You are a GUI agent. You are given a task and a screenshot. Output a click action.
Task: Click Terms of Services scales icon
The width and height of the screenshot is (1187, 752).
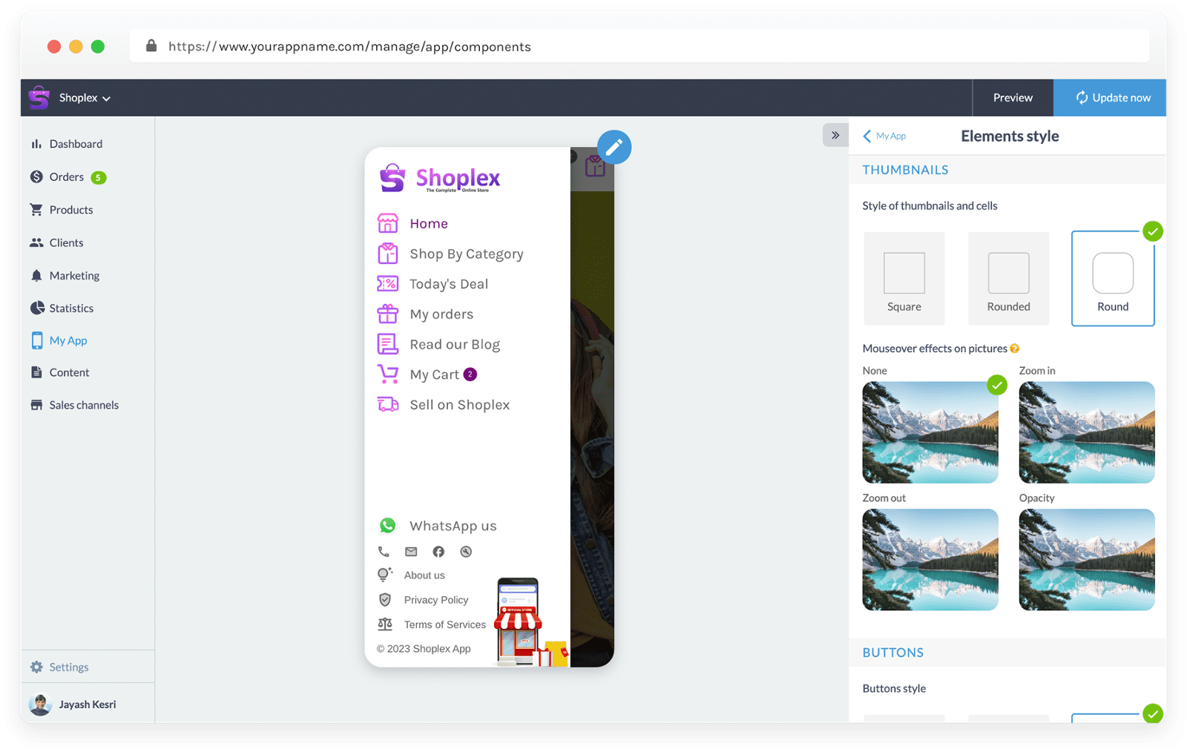385,624
